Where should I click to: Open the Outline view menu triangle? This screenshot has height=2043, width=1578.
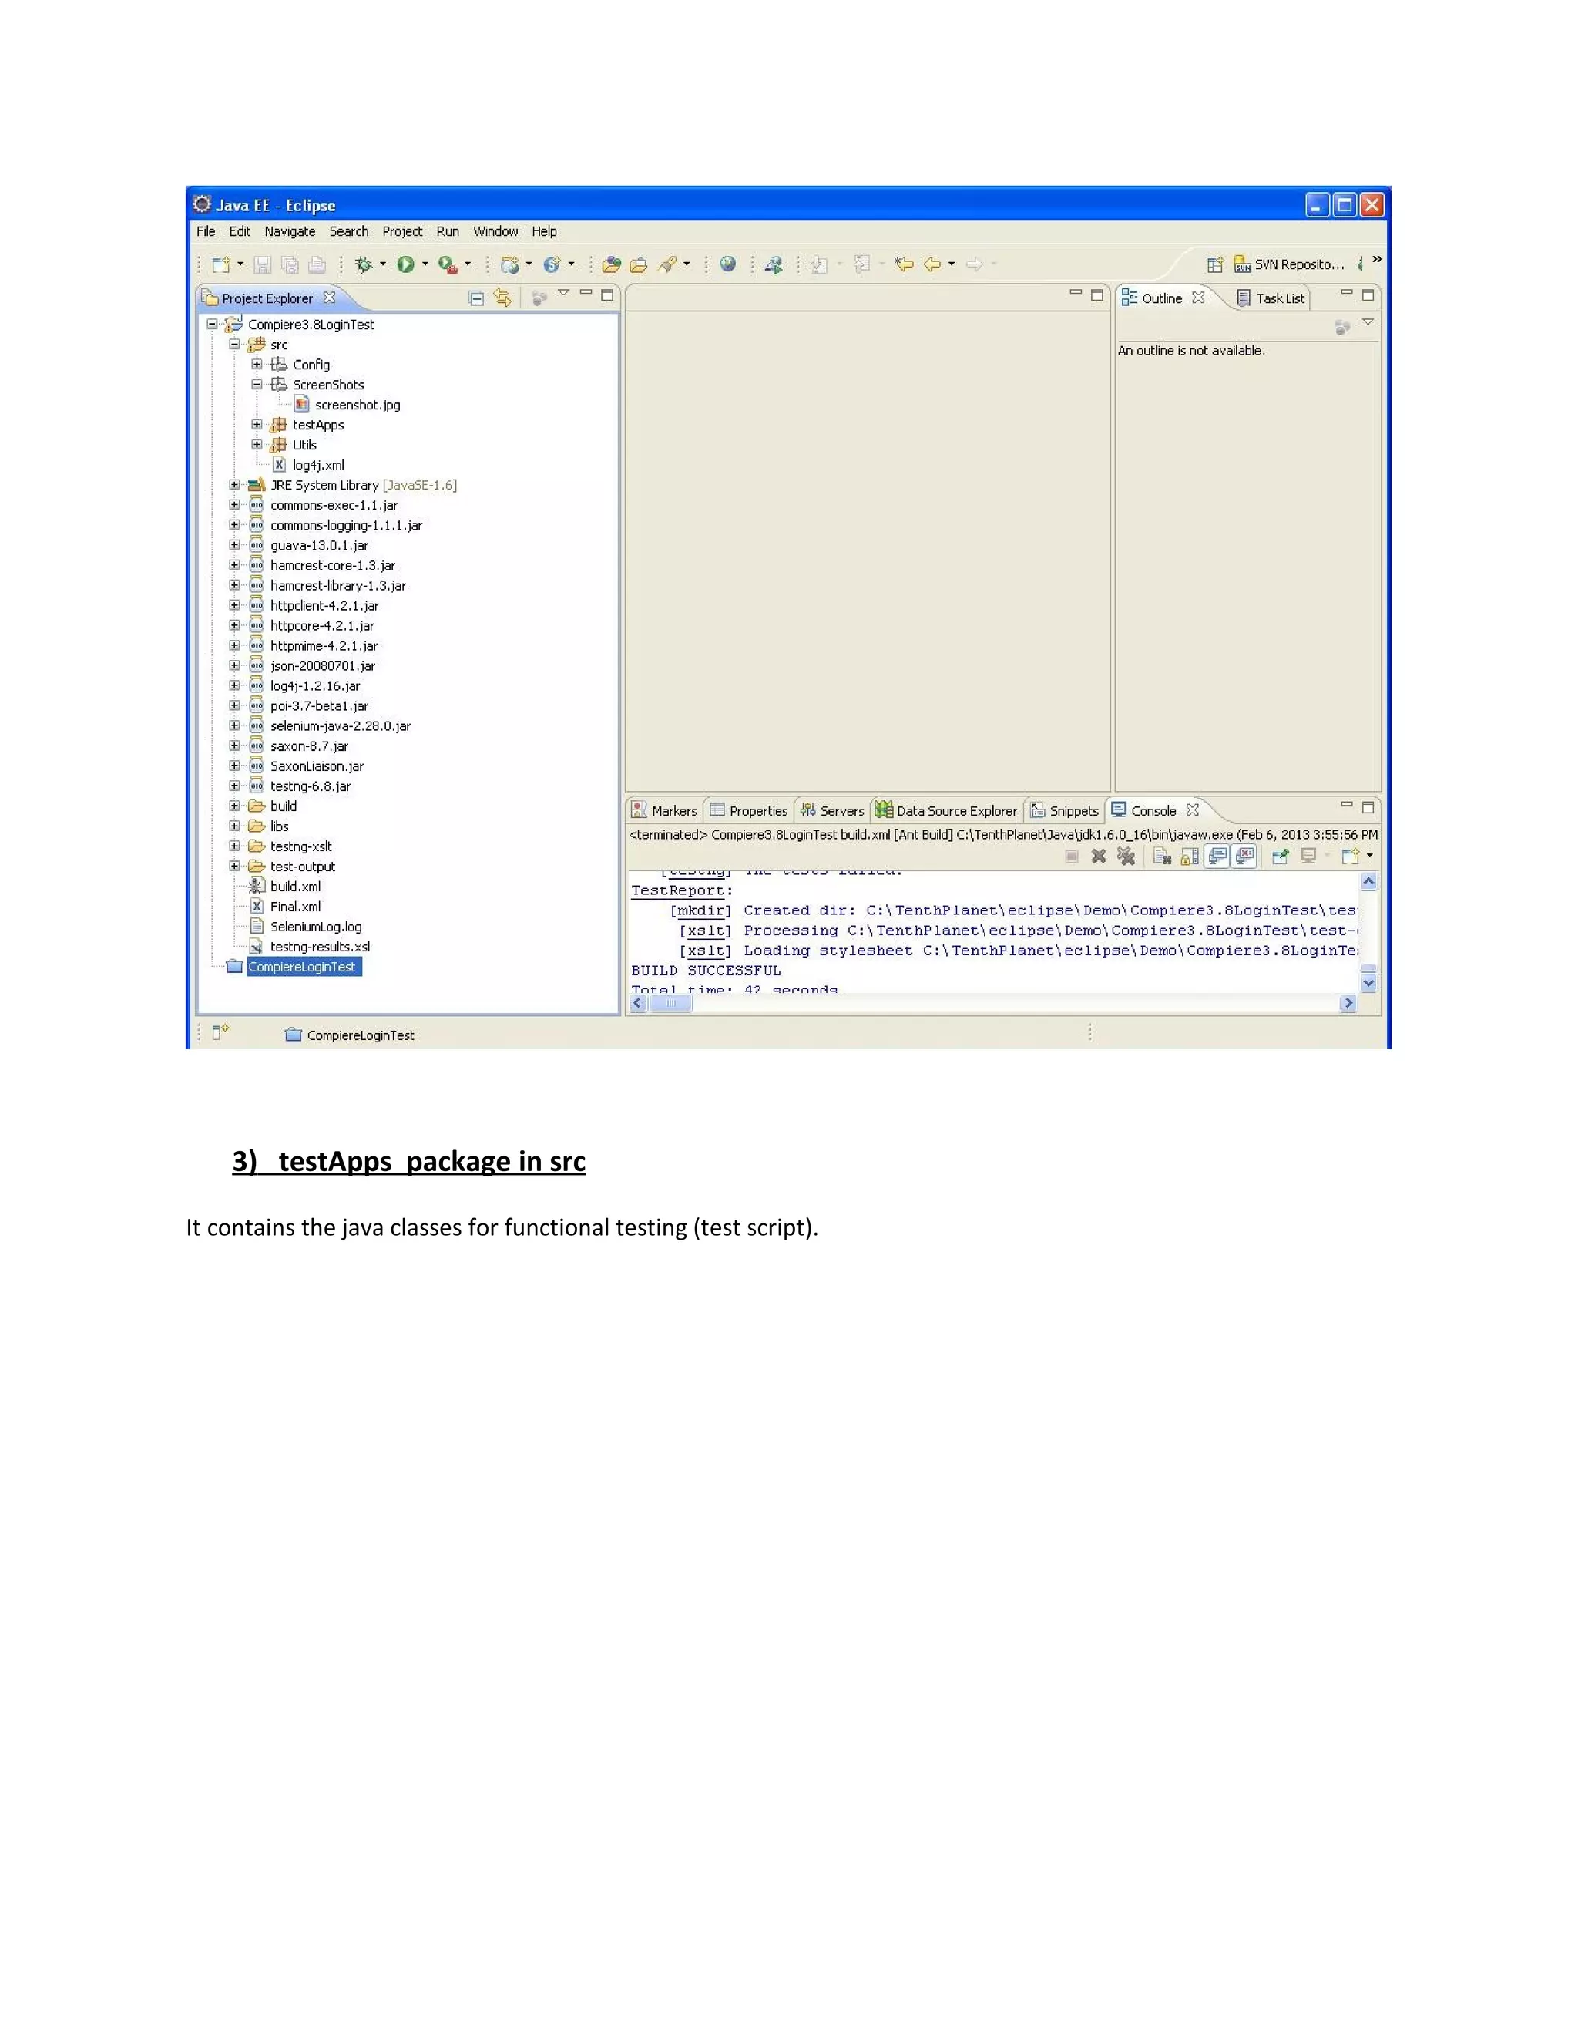(1368, 323)
